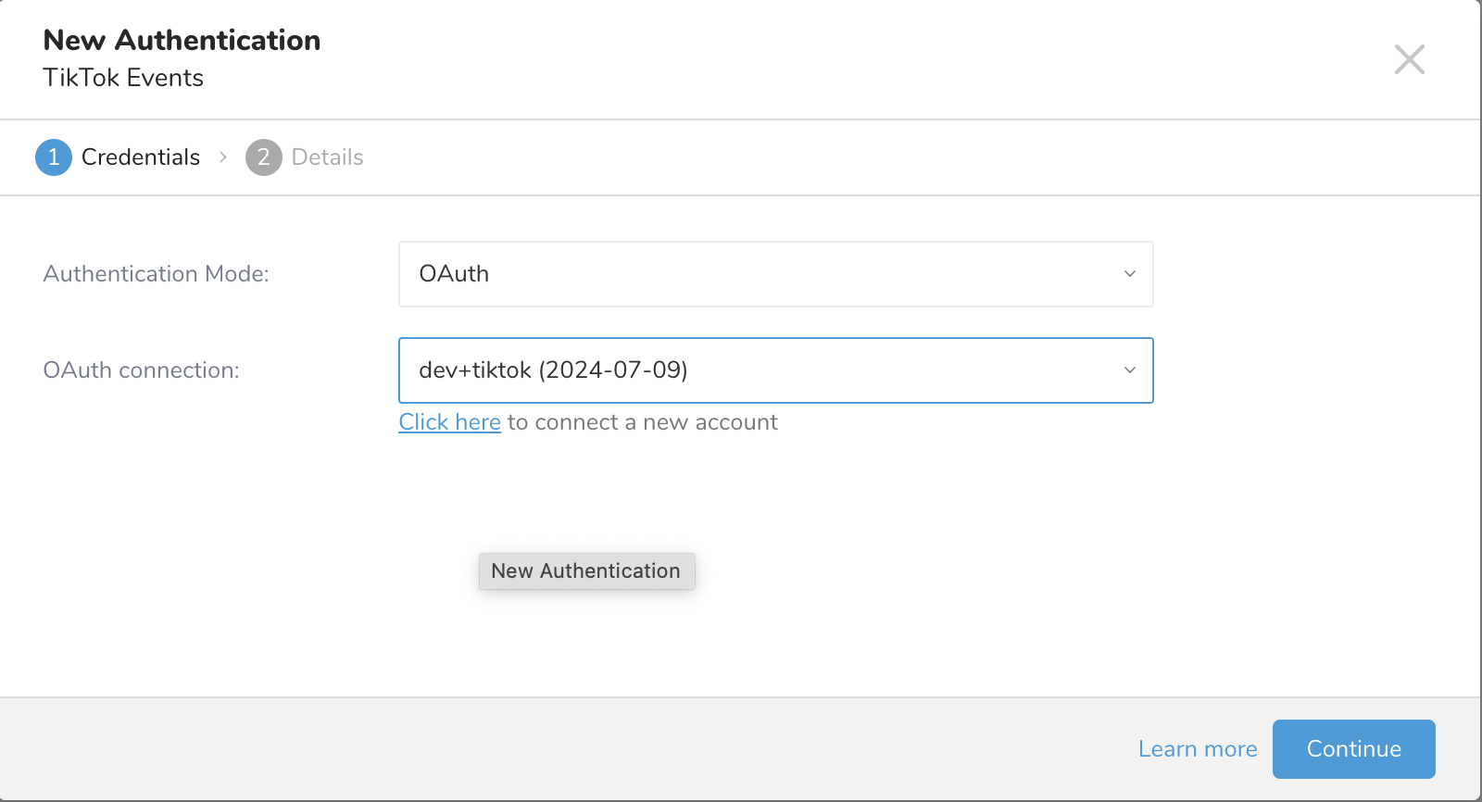Follow the 'Click here' link
This screenshot has height=802, width=1482.
(449, 422)
